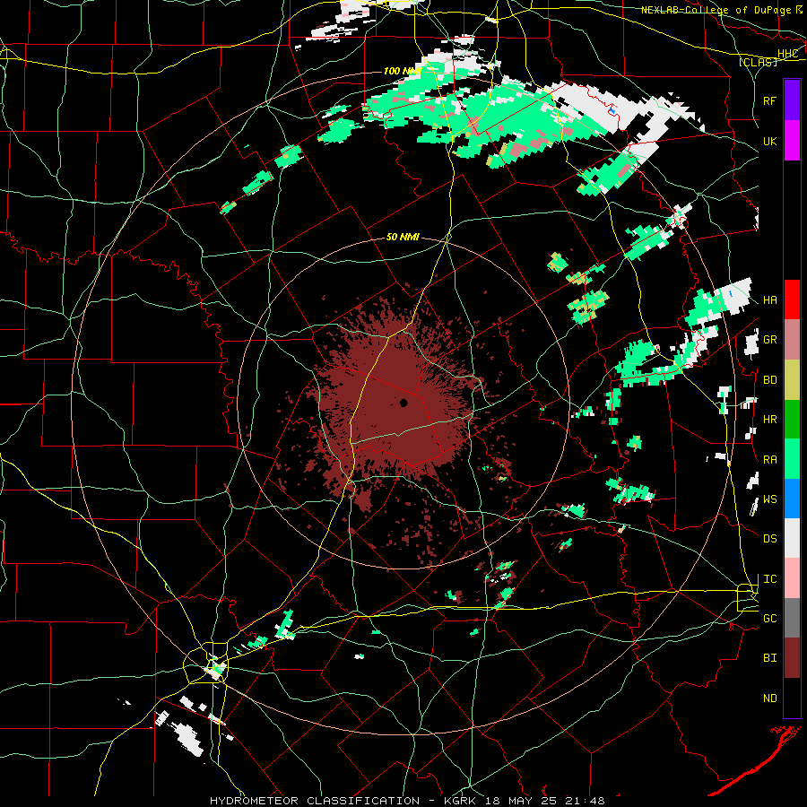This screenshot has width=807, height=807.
Task: Click the IC legend label
Action: tap(770, 579)
